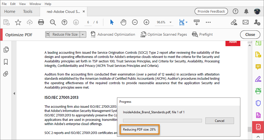Open fit page options dropdown arrow
264x140 pixels.
click(x=186, y=22)
